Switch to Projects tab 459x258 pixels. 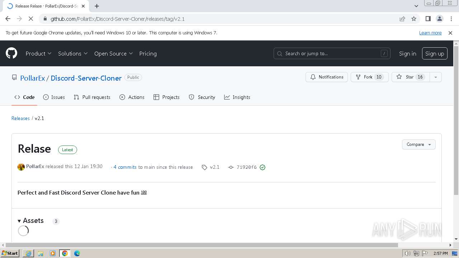[x=166, y=97]
